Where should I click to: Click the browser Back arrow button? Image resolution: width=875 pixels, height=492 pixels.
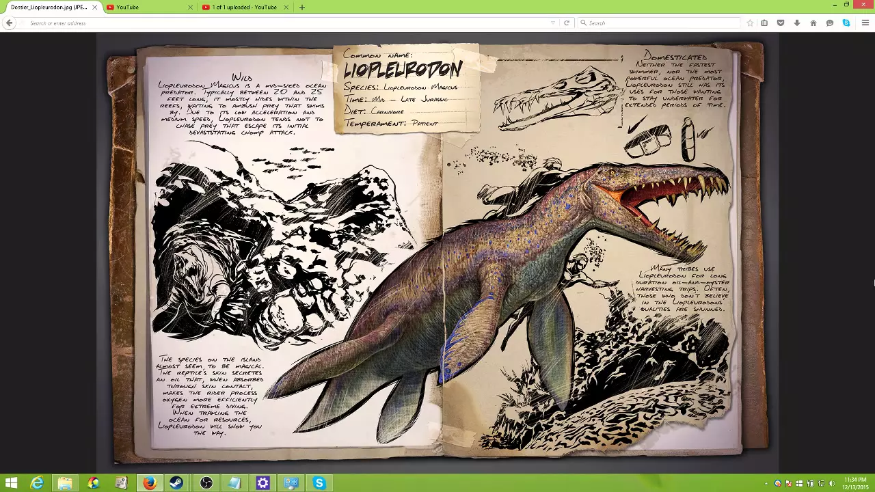(x=9, y=23)
